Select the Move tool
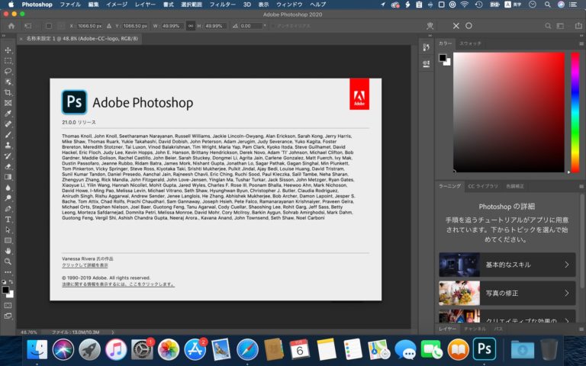This screenshot has width=586, height=366. 8,50
